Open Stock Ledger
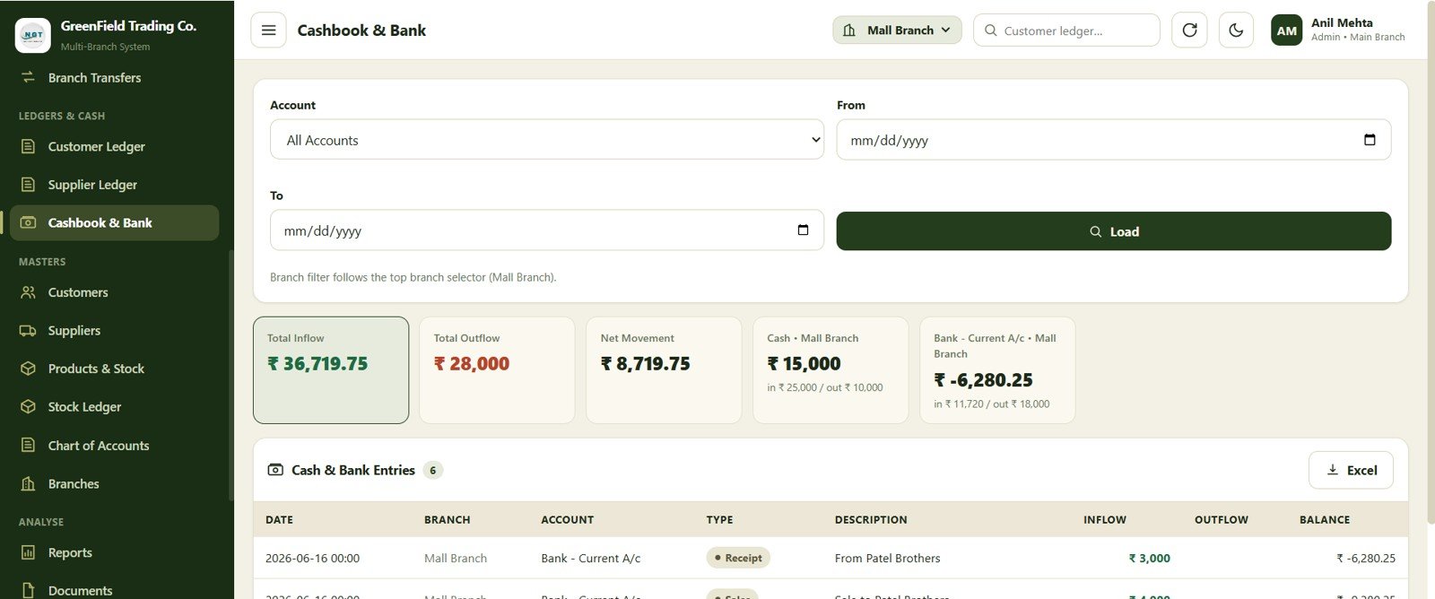The height and width of the screenshot is (599, 1435). point(114,406)
